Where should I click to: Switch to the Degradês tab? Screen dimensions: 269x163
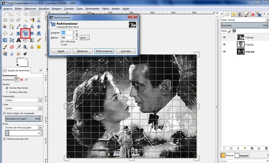click(242, 155)
